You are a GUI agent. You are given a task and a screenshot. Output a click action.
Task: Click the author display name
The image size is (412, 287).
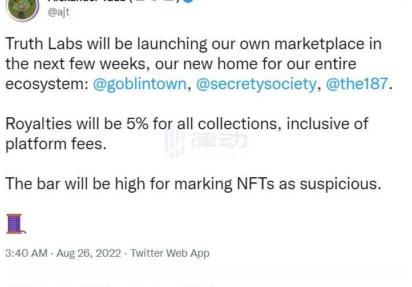click(86, 2)
